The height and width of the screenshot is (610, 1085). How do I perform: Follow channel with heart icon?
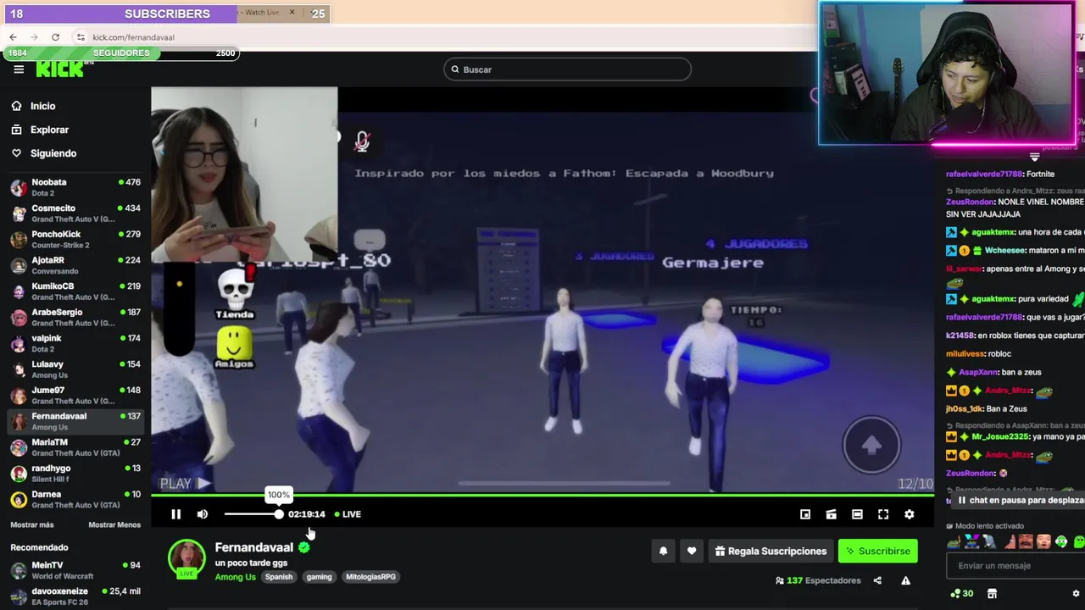coord(692,552)
